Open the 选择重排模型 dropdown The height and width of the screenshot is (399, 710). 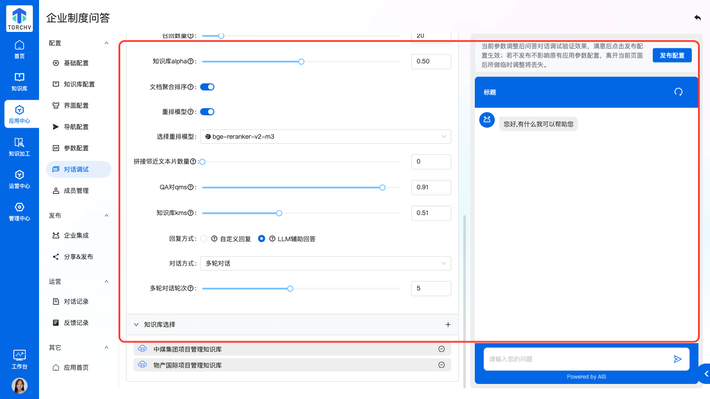click(325, 137)
